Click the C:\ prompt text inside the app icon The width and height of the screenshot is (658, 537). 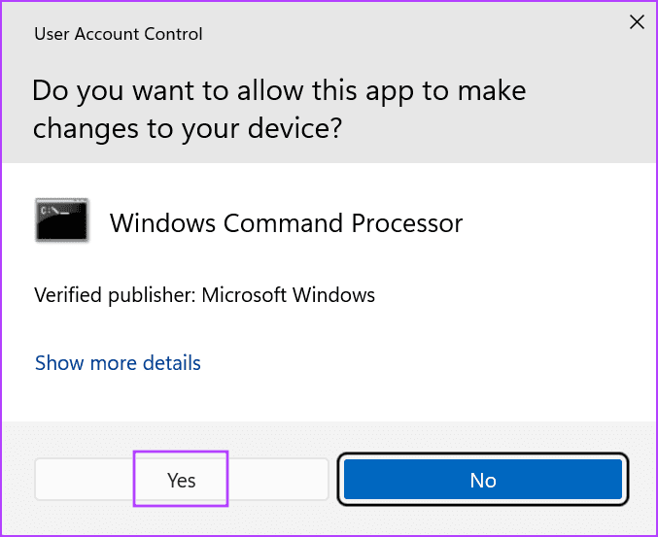49,210
